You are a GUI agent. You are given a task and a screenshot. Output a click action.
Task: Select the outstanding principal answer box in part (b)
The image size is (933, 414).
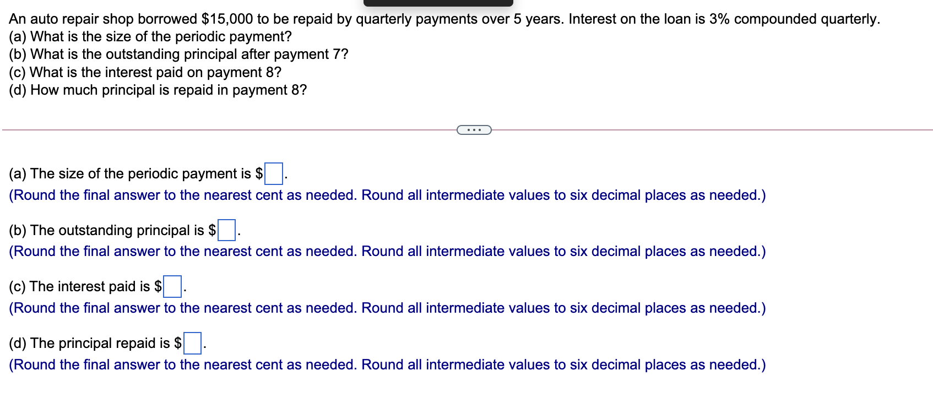tap(227, 230)
